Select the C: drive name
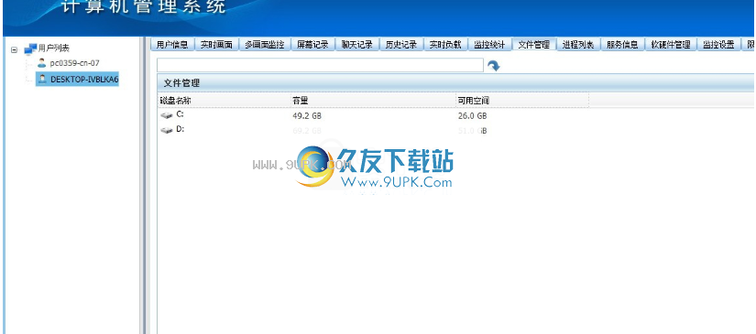Screen dimensions: 756x334 click(180, 114)
